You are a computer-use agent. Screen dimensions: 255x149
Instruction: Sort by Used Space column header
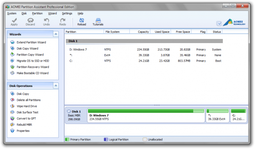click(160, 32)
